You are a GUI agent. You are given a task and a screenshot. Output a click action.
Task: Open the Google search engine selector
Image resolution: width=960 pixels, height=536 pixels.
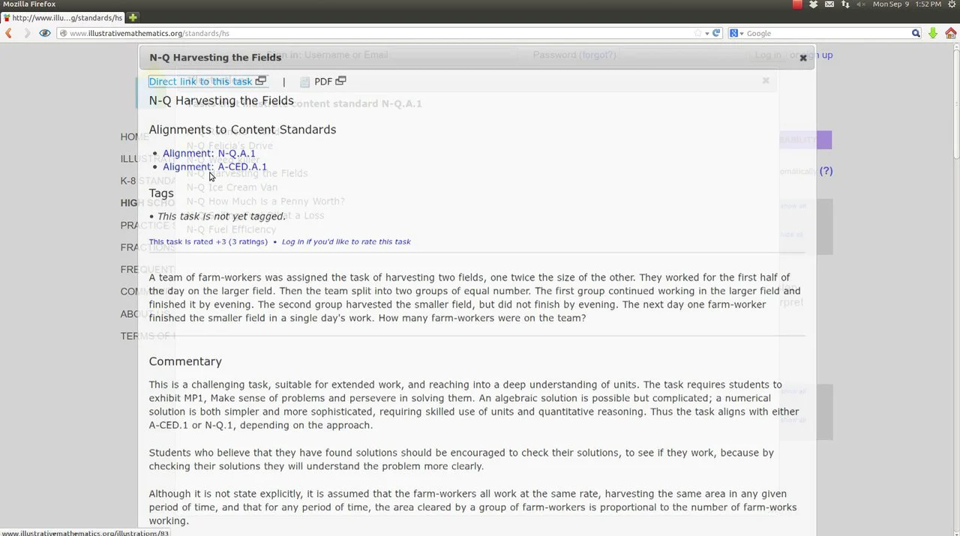(x=737, y=33)
